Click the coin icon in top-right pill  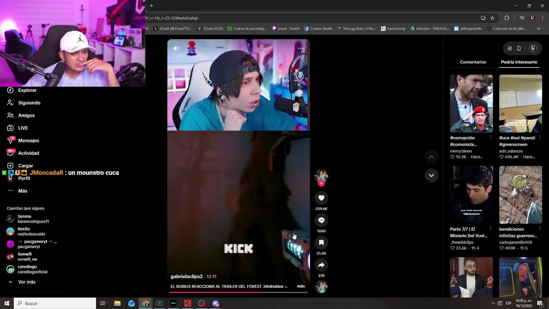(510, 48)
